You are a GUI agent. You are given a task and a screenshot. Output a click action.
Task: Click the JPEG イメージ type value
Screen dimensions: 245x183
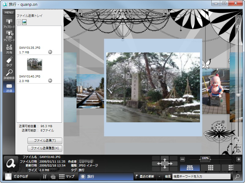tap(88, 165)
